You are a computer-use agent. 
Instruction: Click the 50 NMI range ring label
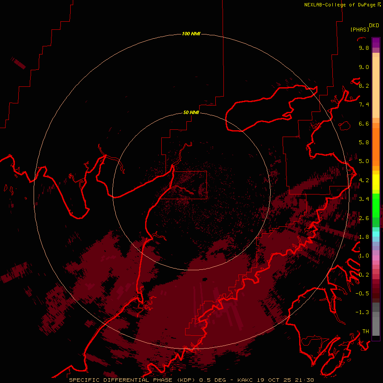pos(191,112)
